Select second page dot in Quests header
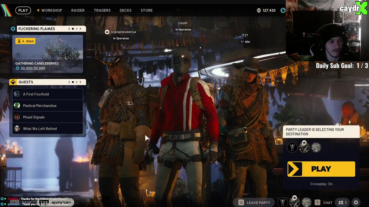The height and width of the screenshot is (207, 369). pyautogui.click(x=77, y=82)
